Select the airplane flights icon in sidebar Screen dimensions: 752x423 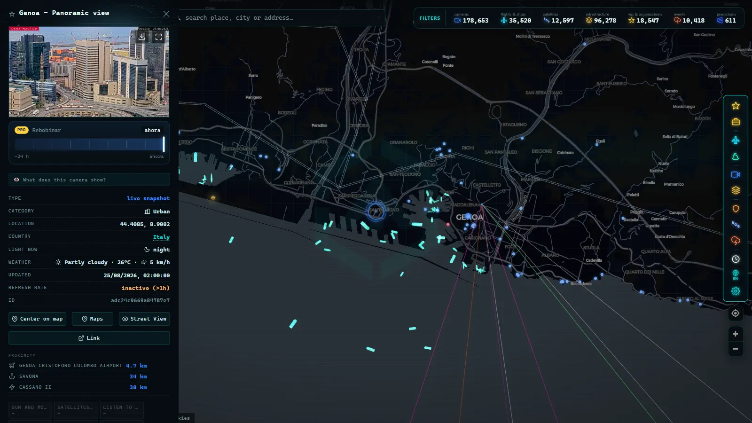coord(736,140)
